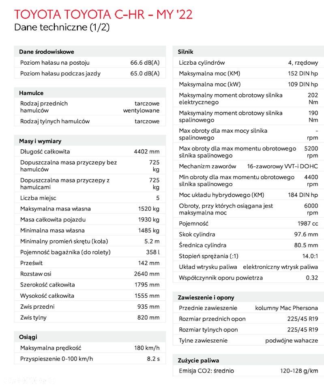Select the Liczba cylindrów row label
Viewport: 324px width, 388px height.
point(202,63)
